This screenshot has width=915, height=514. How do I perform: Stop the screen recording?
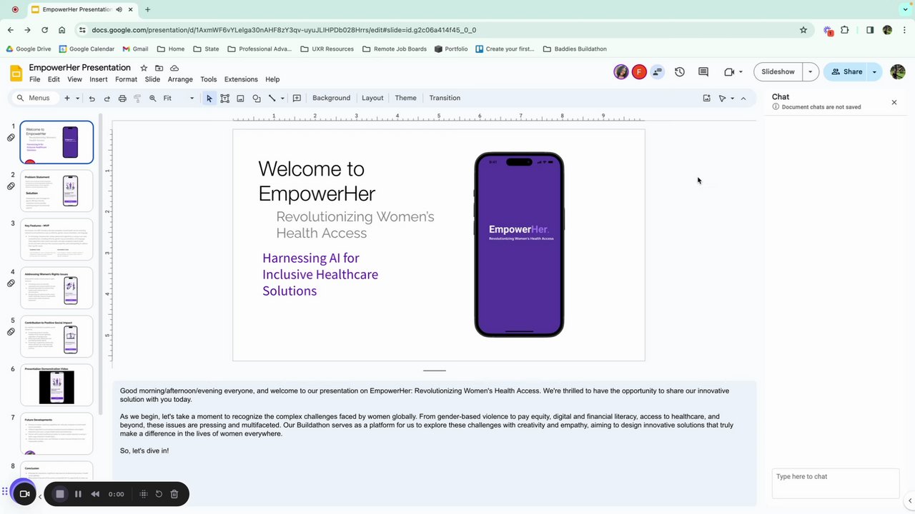[x=60, y=494]
